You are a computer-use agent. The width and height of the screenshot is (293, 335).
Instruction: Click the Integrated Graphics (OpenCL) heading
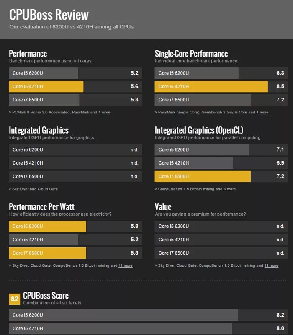199,130
